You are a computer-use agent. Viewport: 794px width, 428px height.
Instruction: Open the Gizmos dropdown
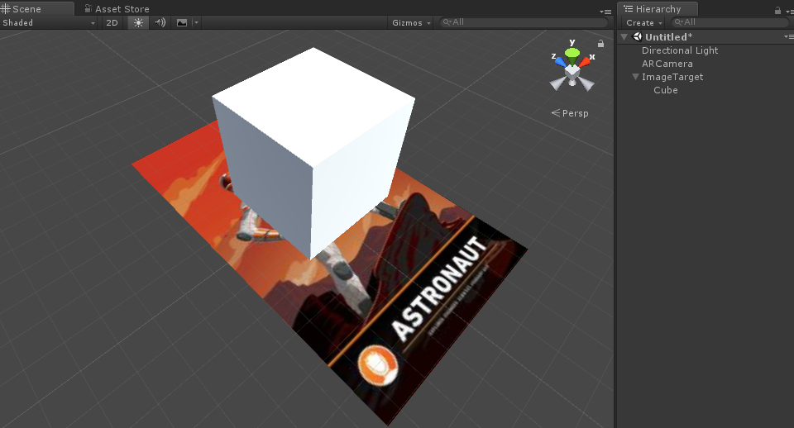click(411, 22)
